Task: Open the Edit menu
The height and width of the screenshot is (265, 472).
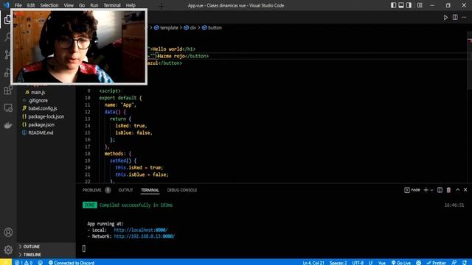Action: [31, 5]
